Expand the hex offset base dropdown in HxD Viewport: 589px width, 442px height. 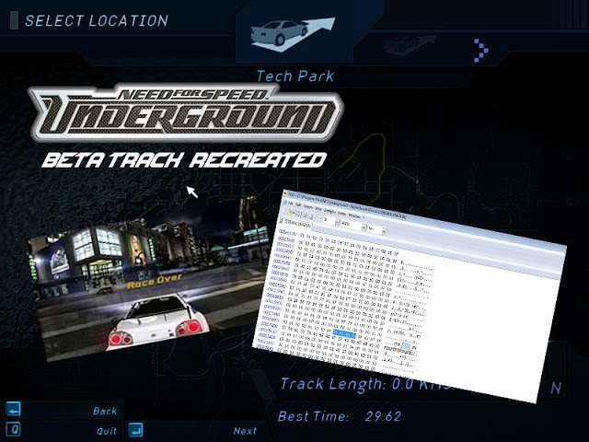(x=384, y=231)
